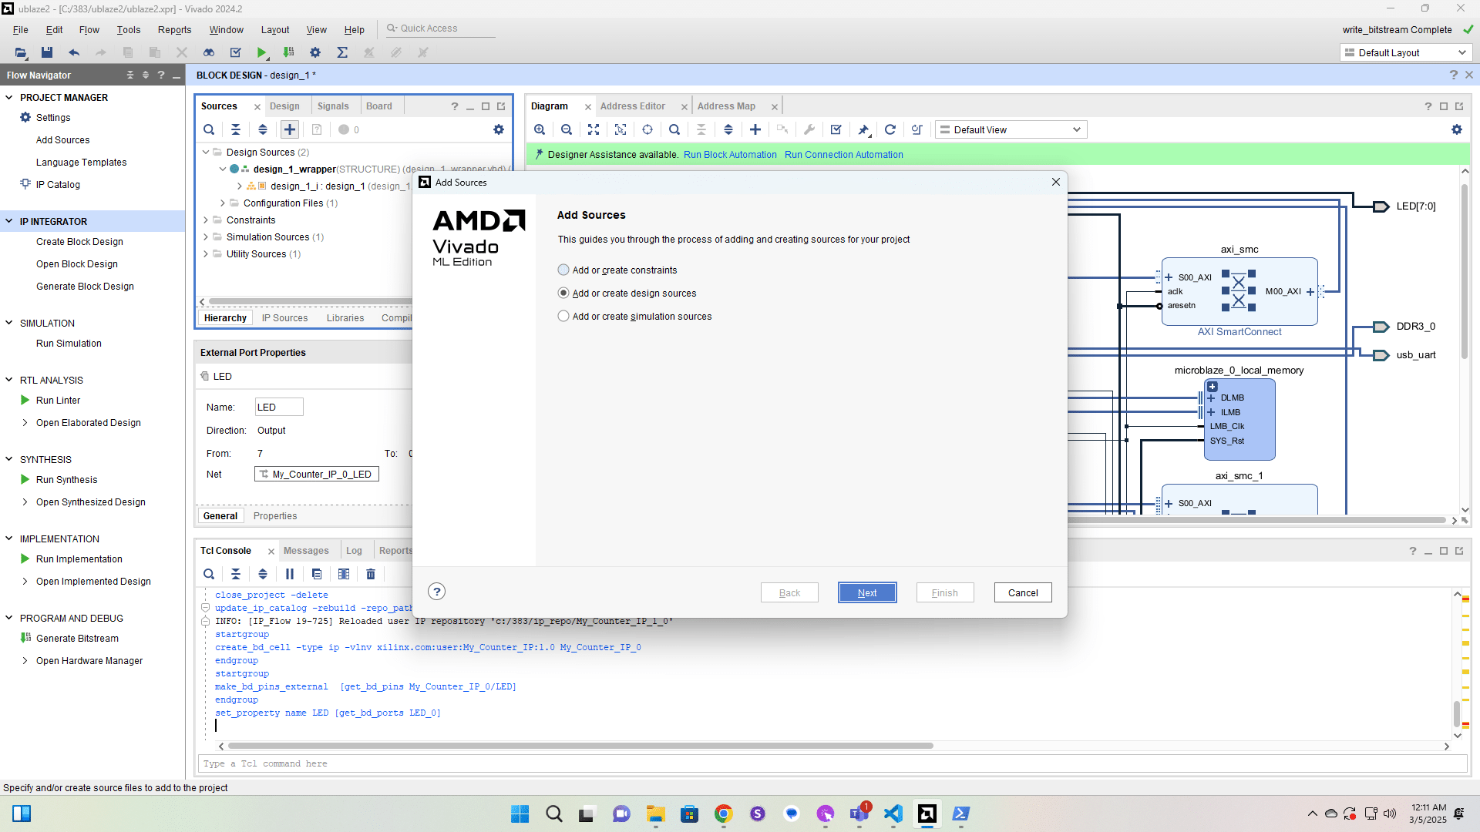Screen dimensions: 1480x832
Task: Open the Reports menu
Action: [x=174, y=29]
